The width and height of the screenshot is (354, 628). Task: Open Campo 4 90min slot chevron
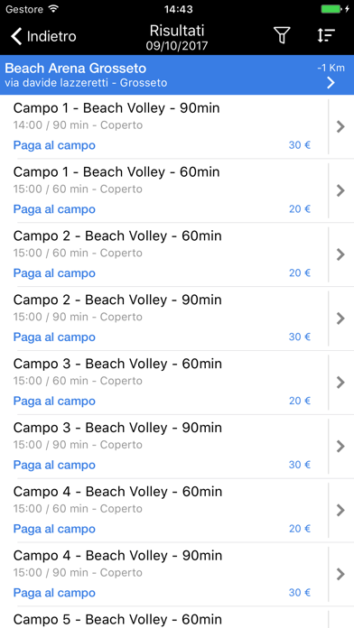point(340,575)
